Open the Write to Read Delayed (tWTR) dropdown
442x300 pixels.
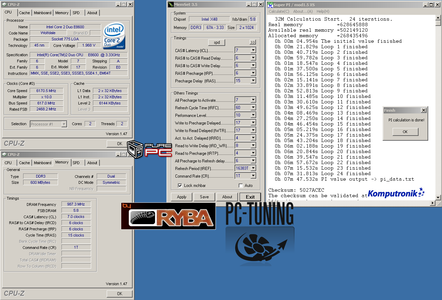point(253,130)
